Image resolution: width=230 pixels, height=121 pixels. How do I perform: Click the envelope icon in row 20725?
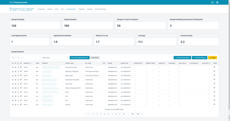[16, 71]
